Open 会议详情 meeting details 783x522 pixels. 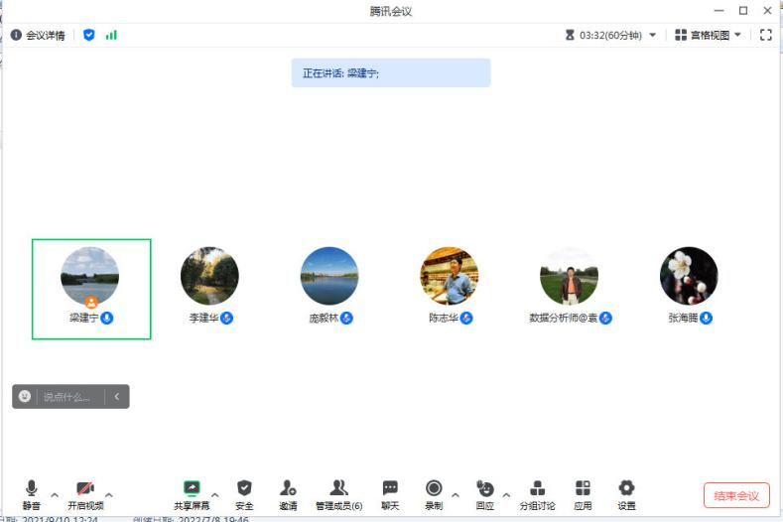38,35
